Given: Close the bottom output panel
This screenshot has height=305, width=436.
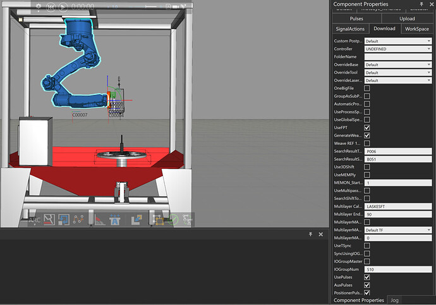Looking at the screenshot, I should pos(320,234).
